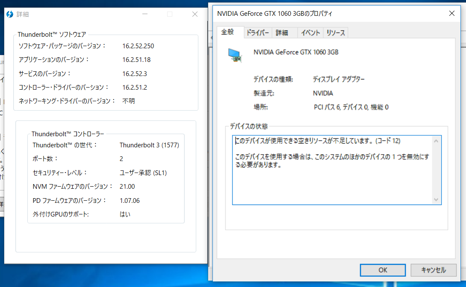This screenshot has width=466, height=287.
Task: Click the 外付けGPUのサポート label
Action: (61, 214)
